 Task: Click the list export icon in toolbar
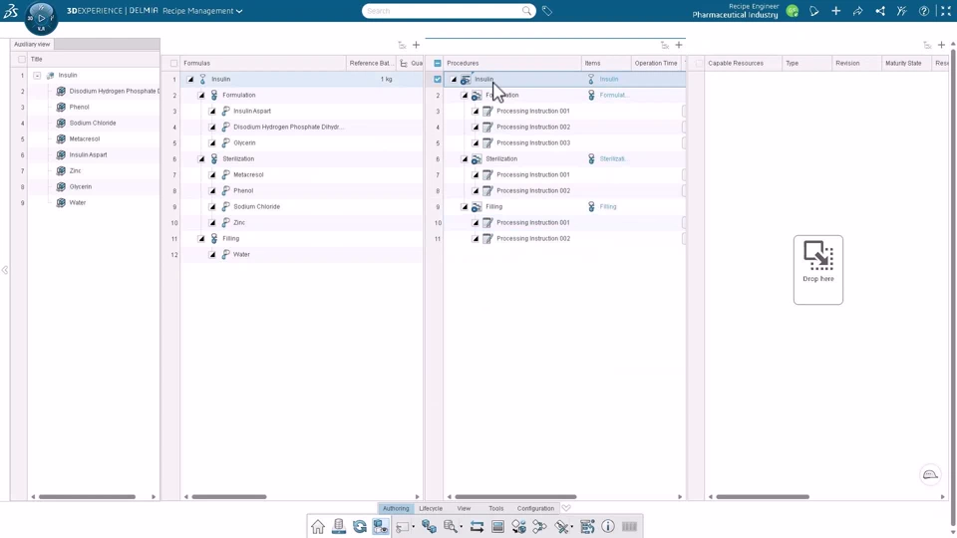[x=587, y=526]
